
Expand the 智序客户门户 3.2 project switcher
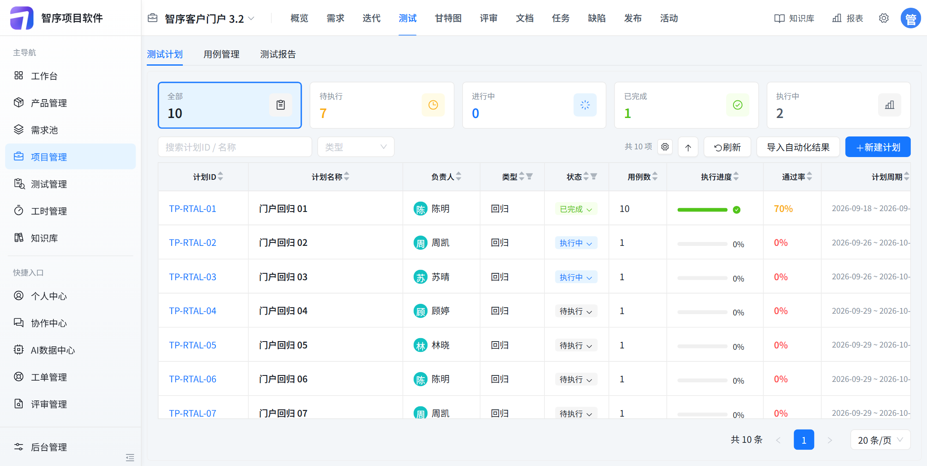[x=202, y=18]
